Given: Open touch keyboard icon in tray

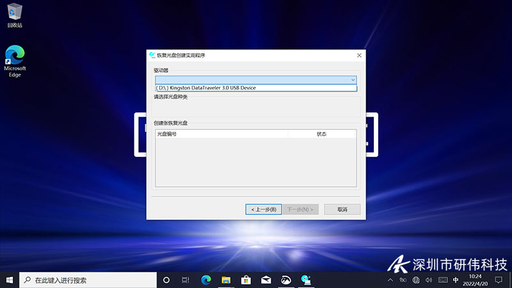Looking at the screenshot, I should pos(443,280).
